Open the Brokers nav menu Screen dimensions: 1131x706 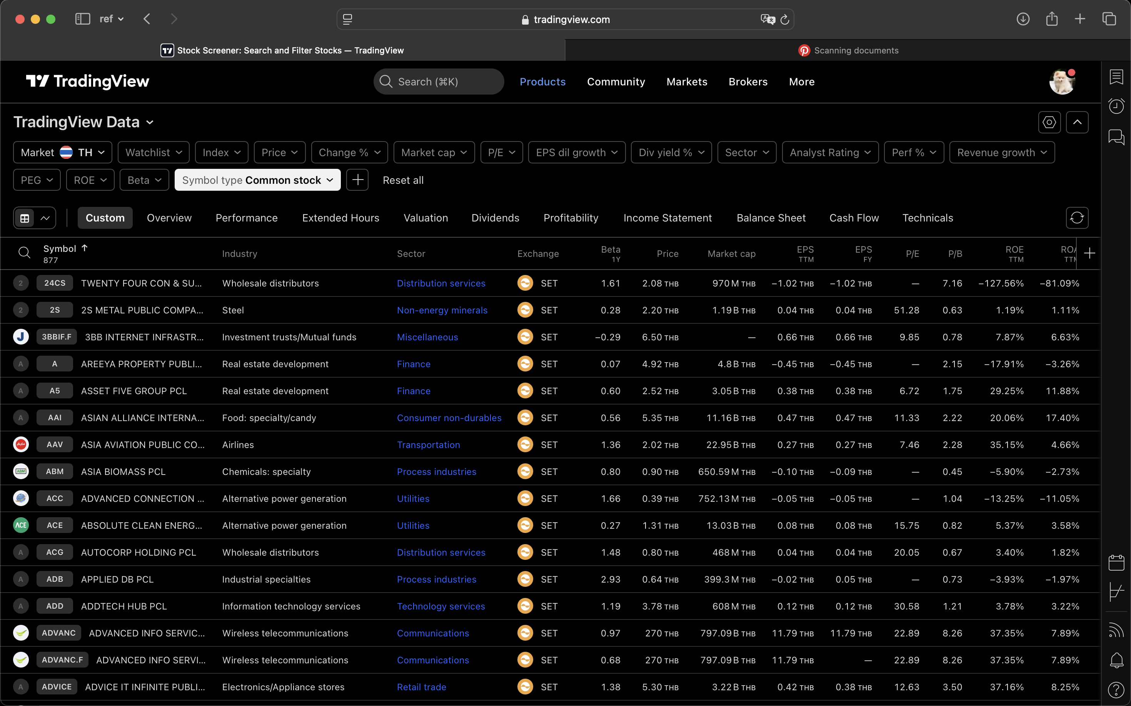pyautogui.click(x=748, y=82)
